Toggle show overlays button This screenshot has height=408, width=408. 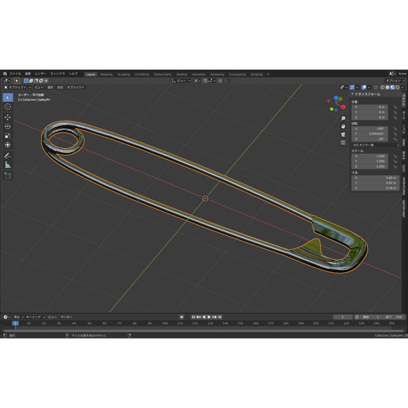point(364,87)
